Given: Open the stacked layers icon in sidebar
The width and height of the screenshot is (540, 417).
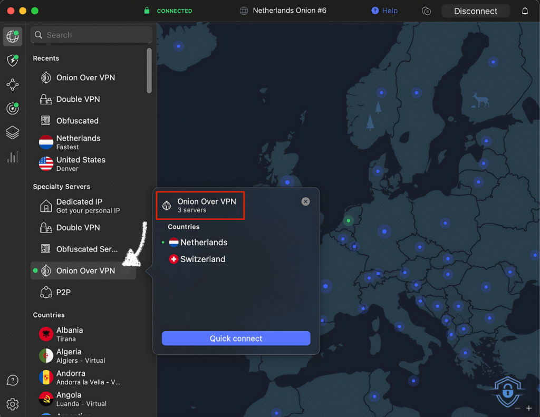Looking at the screenshot, I should [13, 132].
